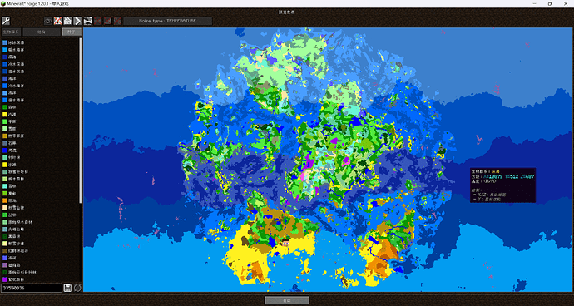This screenshot has width=574, height=306.
Task: Select the 黑森林 biome row
Action: coord(40,236)
